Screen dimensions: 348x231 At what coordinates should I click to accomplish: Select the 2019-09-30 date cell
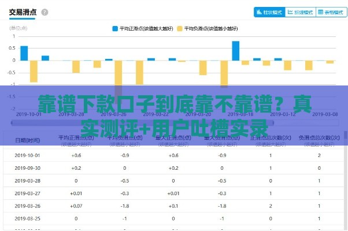28,168
